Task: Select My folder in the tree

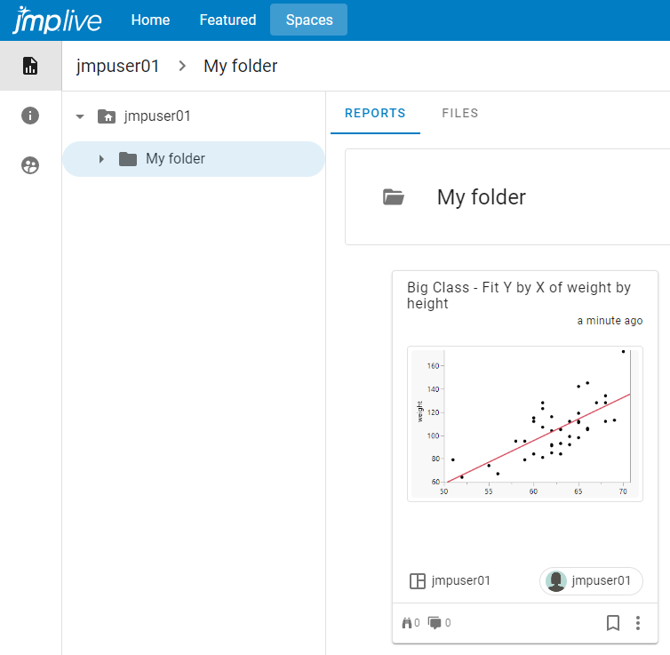Action: pos(175,159)
